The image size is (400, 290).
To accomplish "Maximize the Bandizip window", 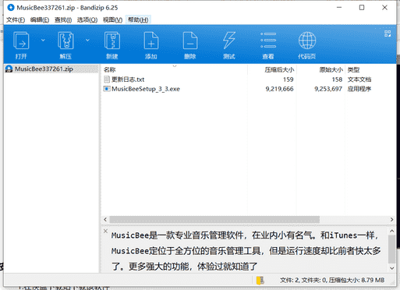I will [x=362, y=8].
